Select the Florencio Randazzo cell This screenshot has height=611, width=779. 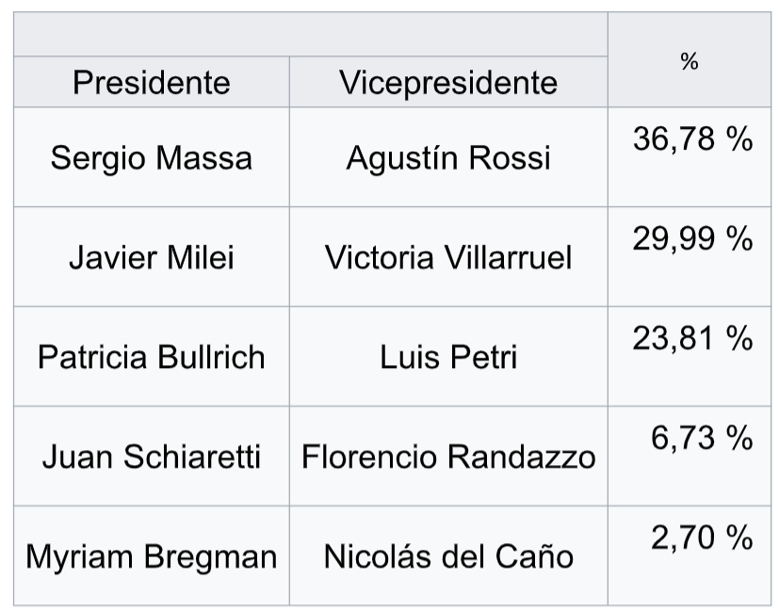(x=447, y=457)
